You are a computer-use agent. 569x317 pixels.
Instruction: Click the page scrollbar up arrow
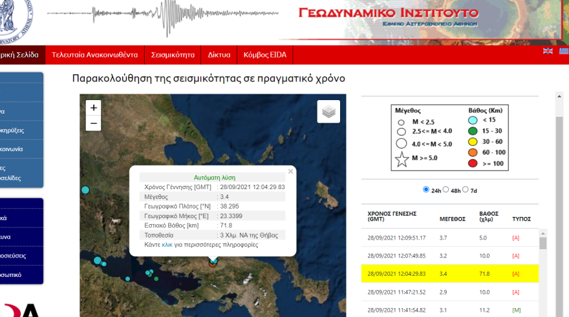(x=559, y=96)
